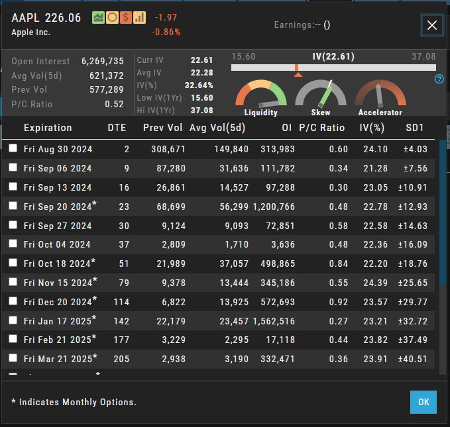Click the Prev Vol value 577,289

[x=107, y=90]
